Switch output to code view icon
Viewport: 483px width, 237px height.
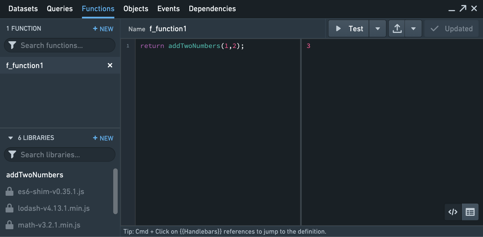click(453, 212)
